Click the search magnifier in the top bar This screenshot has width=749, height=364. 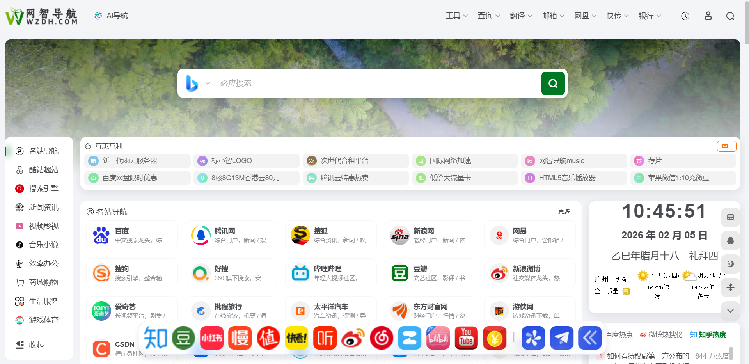[x=730, y=16]
